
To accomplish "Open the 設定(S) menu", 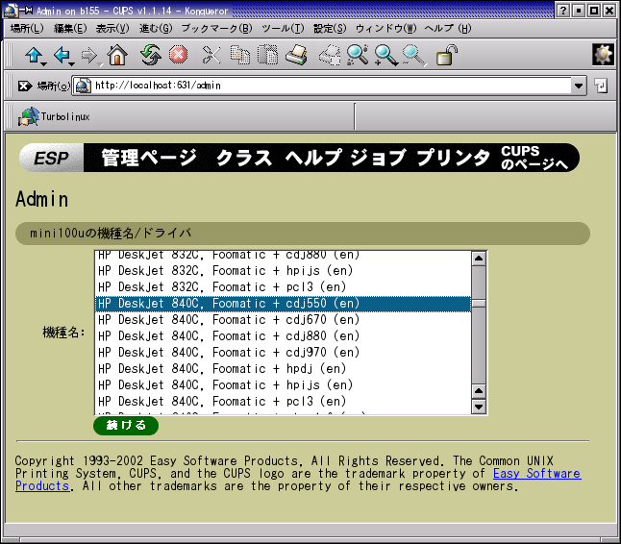I will (x=330, y=29).
